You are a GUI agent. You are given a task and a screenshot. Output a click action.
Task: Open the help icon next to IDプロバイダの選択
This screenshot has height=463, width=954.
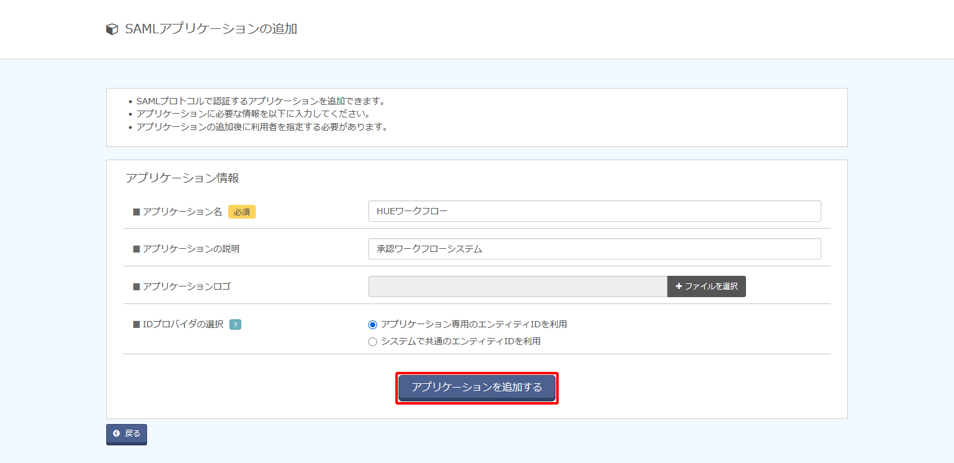[235, 325]
